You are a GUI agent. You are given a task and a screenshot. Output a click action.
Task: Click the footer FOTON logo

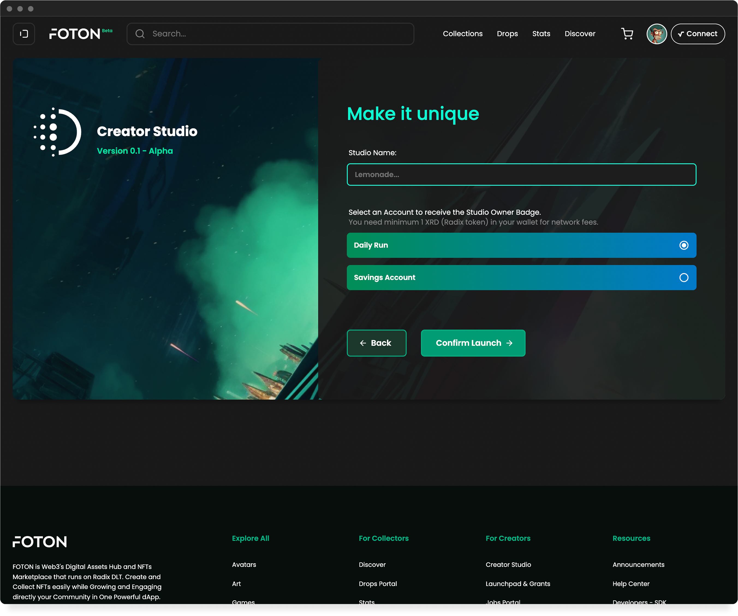tap(40, 542)
